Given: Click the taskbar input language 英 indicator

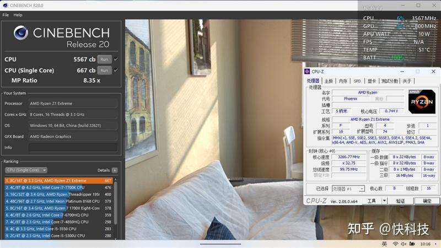Looking at the screenshot, I should [x=384, y=244].
